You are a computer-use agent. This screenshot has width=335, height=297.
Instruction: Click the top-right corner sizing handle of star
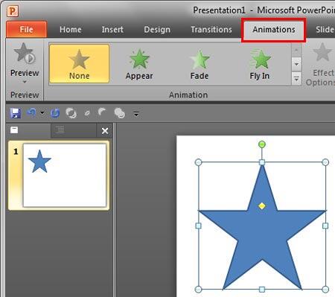point(325,162)
